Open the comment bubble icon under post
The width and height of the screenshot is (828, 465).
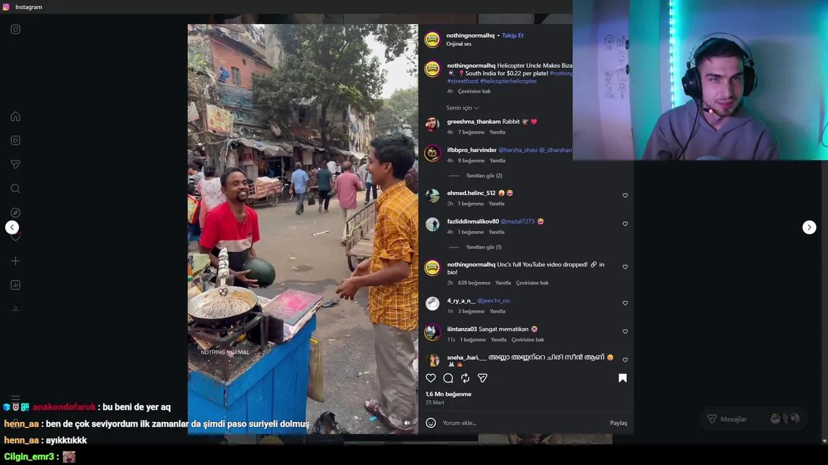click(448, 378)
